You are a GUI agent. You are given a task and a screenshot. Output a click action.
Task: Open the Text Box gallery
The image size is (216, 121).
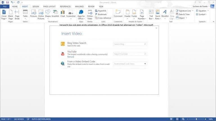(151, 15)
